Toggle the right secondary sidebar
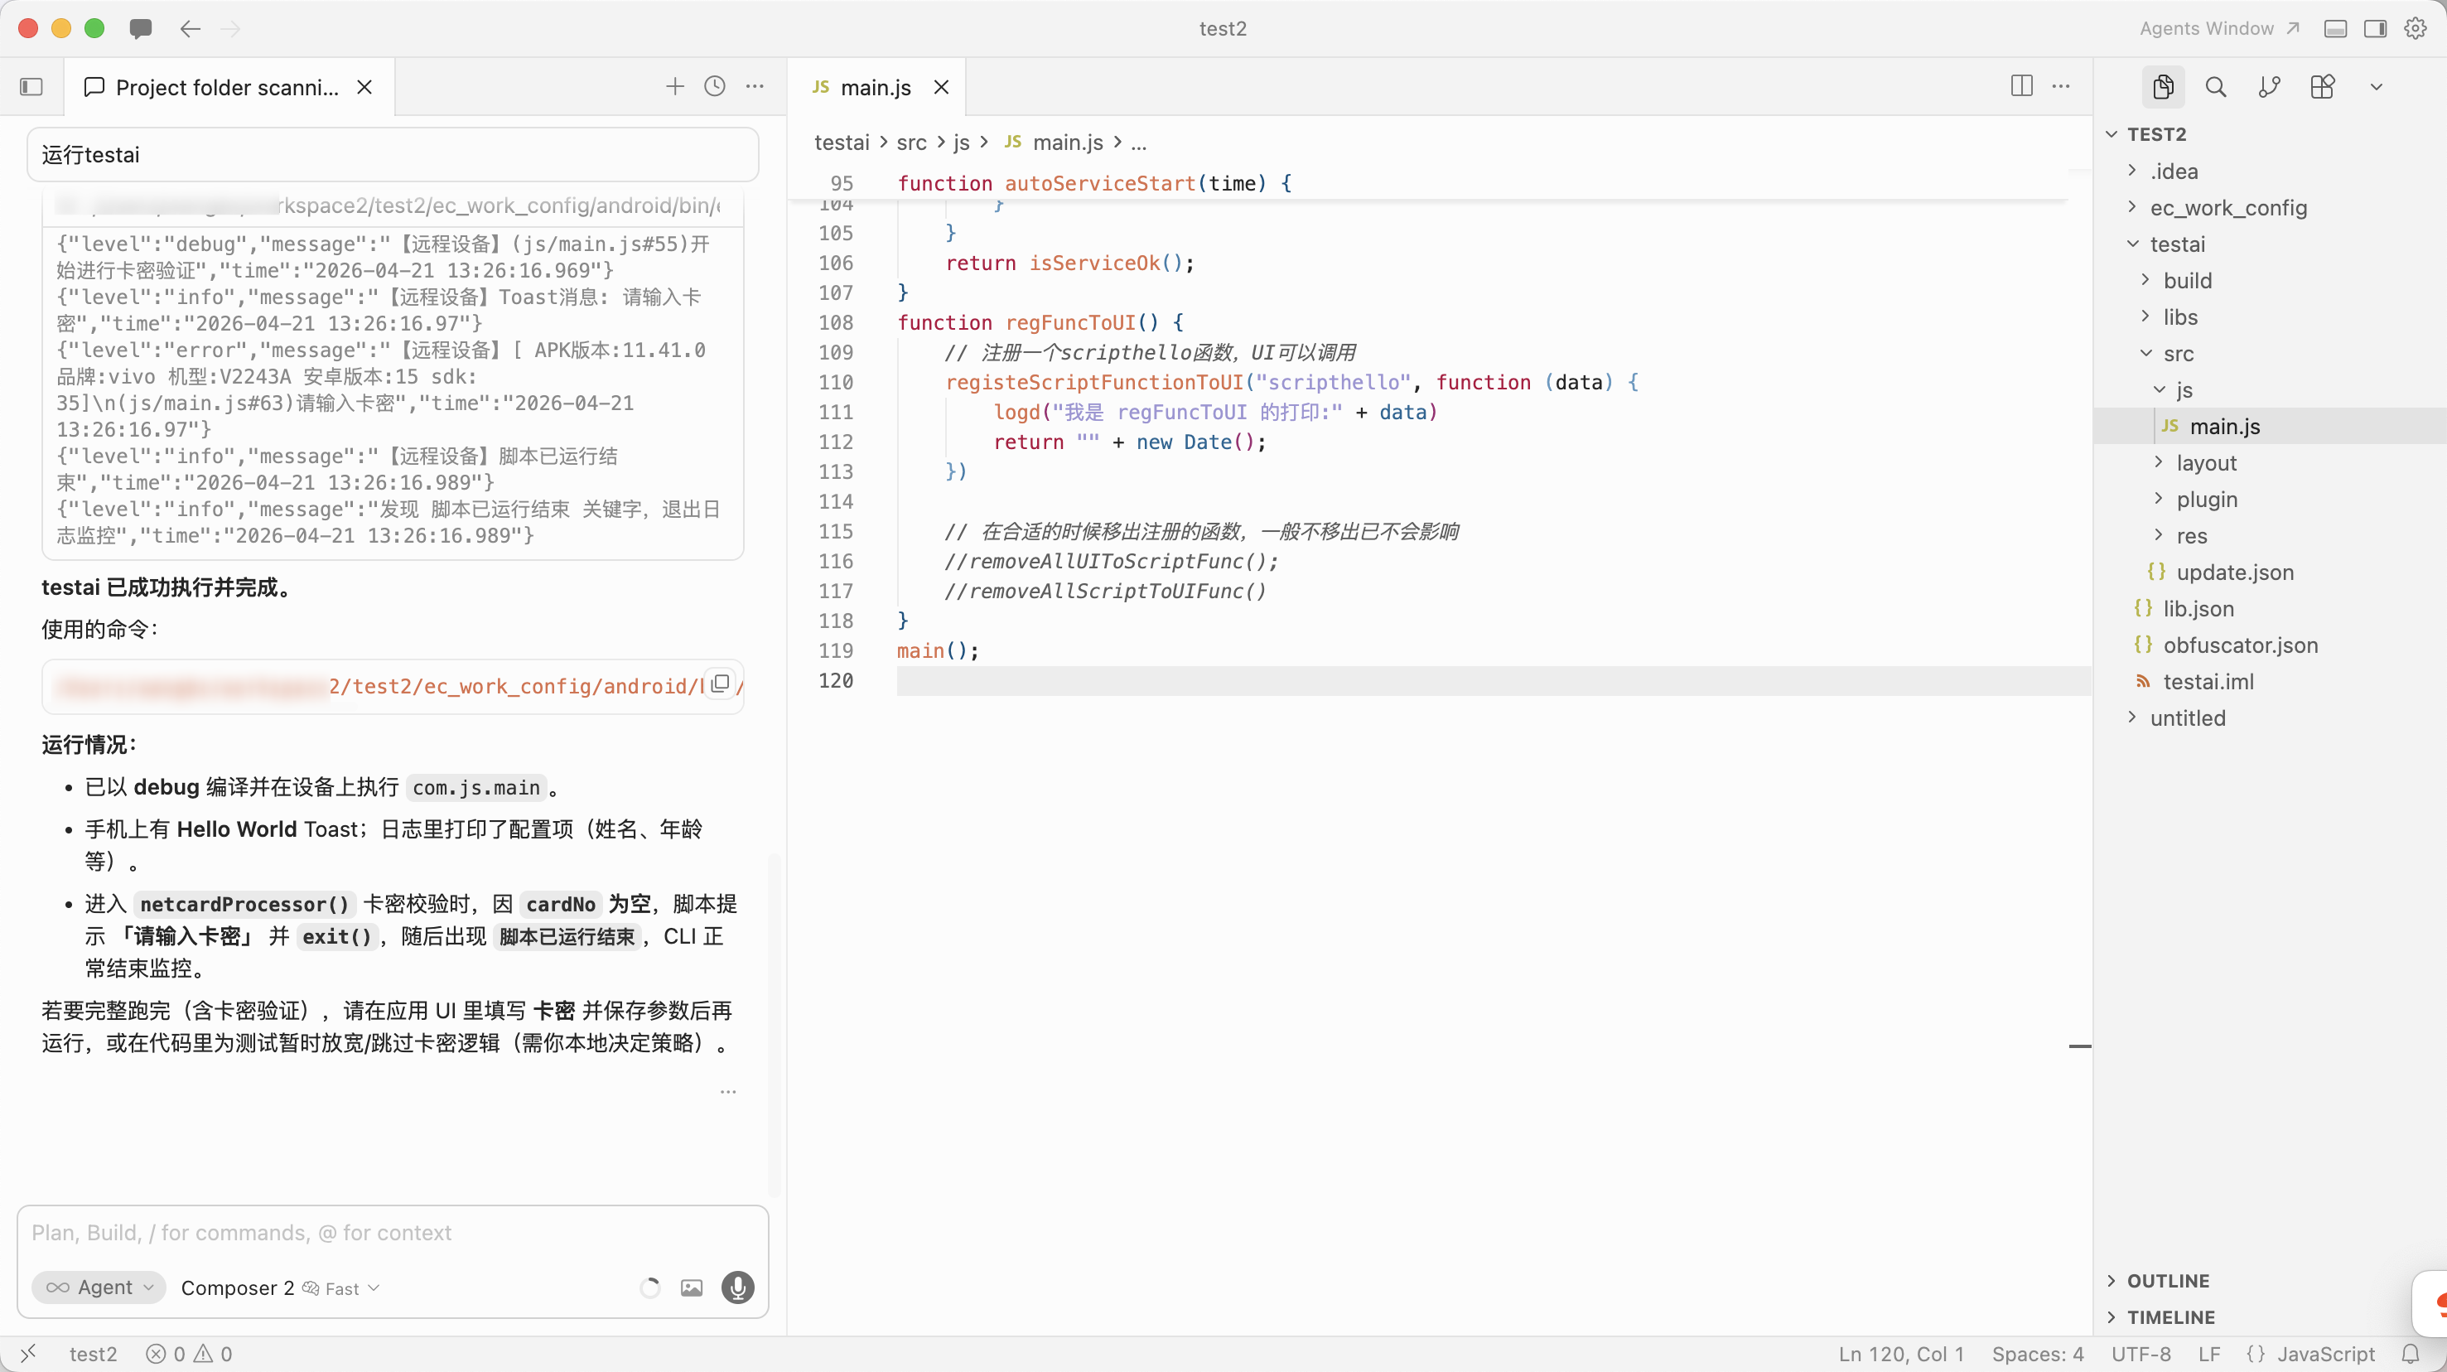Image resolution: width=2447 pixels, height=1372 pixels. click(2375, 28)
